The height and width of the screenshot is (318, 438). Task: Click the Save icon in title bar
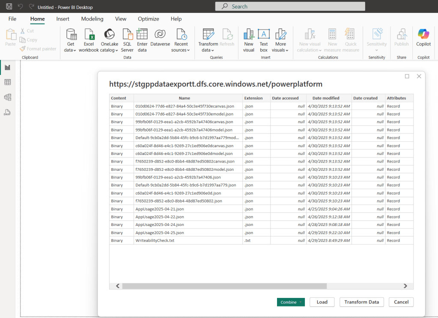click(x=9, y=7)
